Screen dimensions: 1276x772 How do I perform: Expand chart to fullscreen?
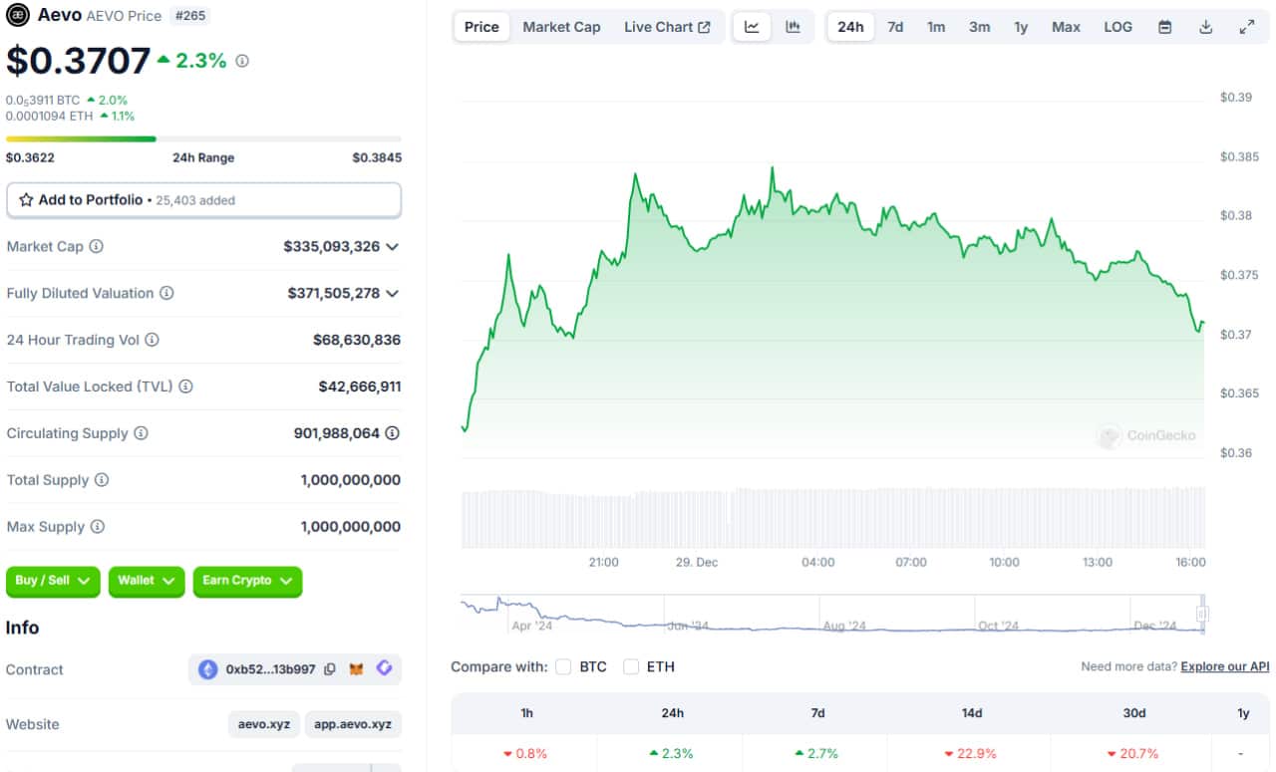(1246, 27)
